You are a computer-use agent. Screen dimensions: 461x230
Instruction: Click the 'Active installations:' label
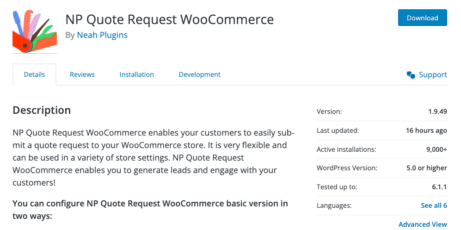click(346, 149)
